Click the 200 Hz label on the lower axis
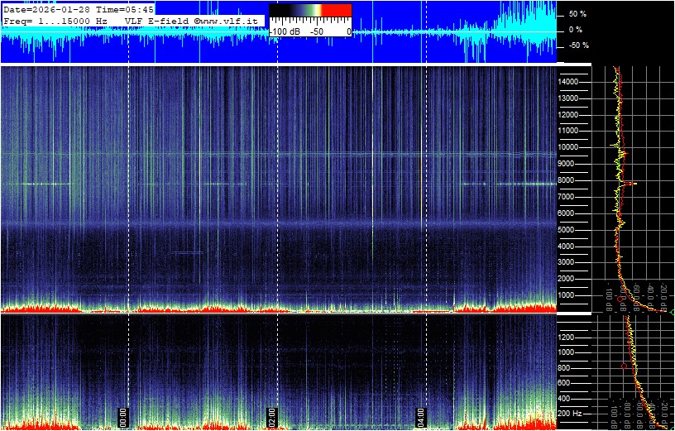675x431 pixels. point(571,413)
